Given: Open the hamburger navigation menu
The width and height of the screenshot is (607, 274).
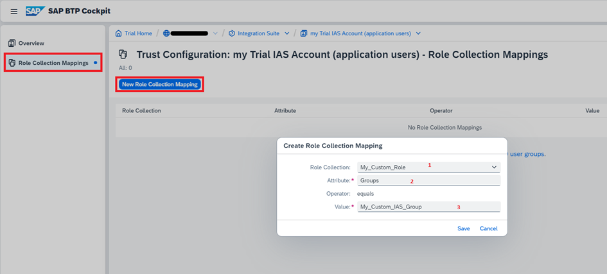Looking at the screenshot, I should click(x=14, y=11).
